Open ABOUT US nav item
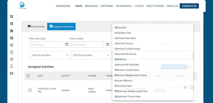The height and width of the screenshot is (103, 213). (172, 6)
